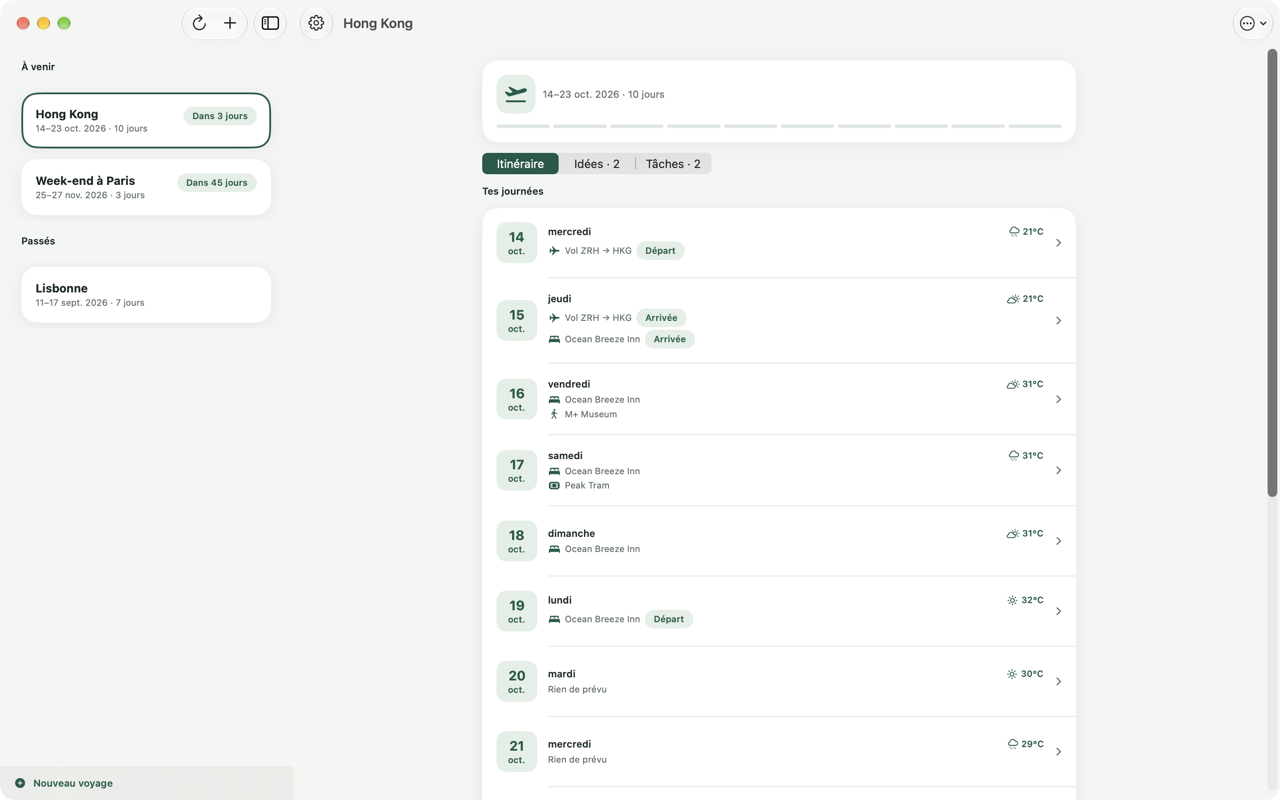Click the Dans 45 jours badge

pyautogui.click(x=217, y=183)
